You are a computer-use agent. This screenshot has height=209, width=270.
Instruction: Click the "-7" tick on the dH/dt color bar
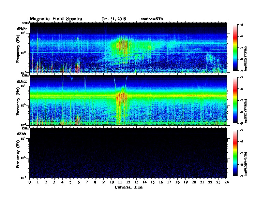241,48
